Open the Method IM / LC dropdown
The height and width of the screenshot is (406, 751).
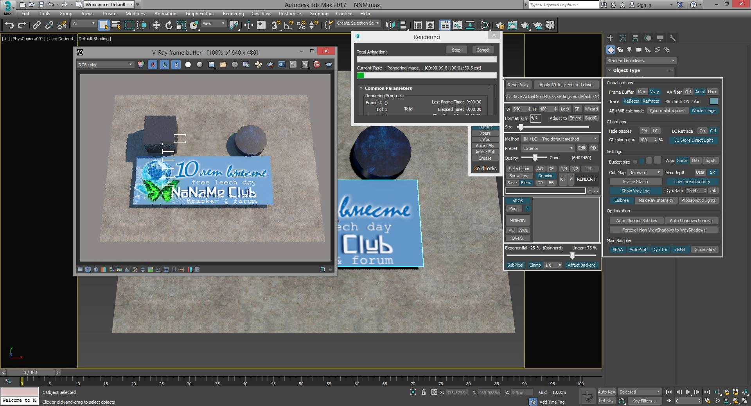point(560,139)
